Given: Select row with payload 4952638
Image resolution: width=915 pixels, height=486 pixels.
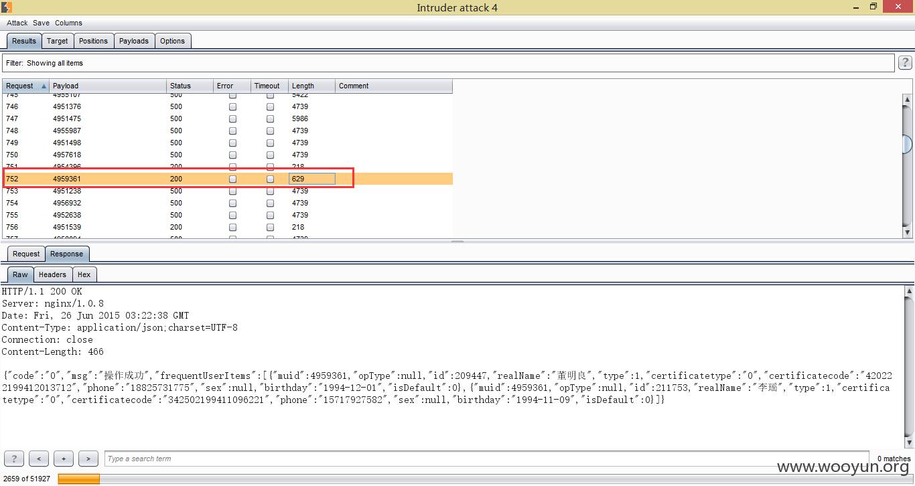Looking at the screenshot, I should click(228, 215).
